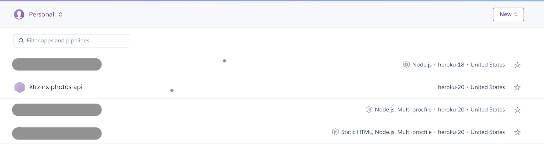This screenshot has height=153, width=544.
Task: Select the first loading app row placeholder
Action: pos(57,64)
